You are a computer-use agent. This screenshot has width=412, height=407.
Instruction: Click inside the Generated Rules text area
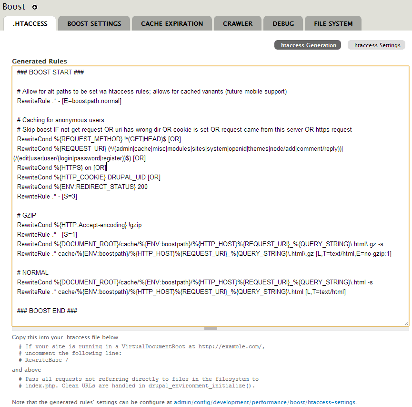[x=205, y=191]
